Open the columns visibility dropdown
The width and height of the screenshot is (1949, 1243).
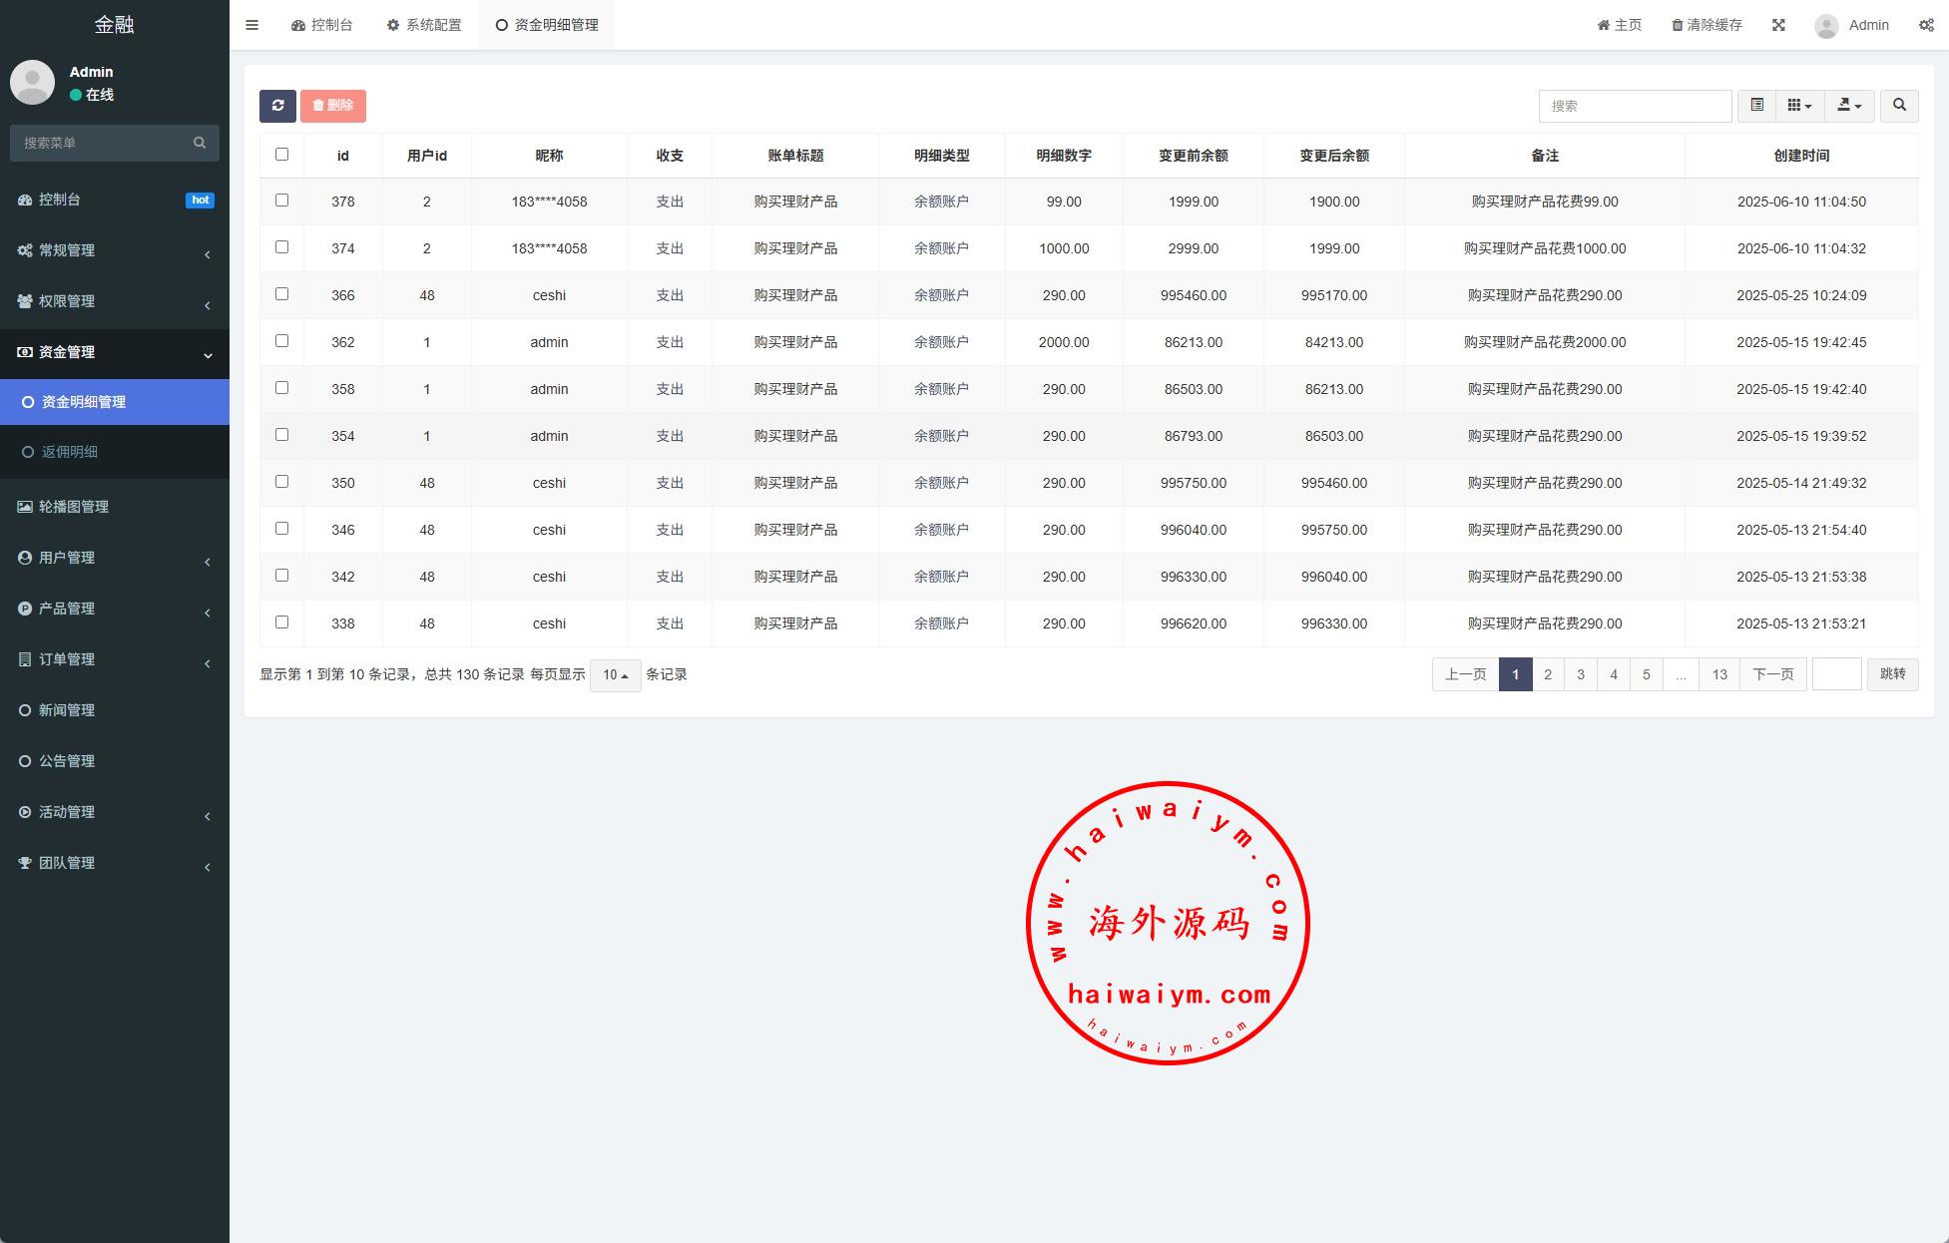coord(1799,106)
